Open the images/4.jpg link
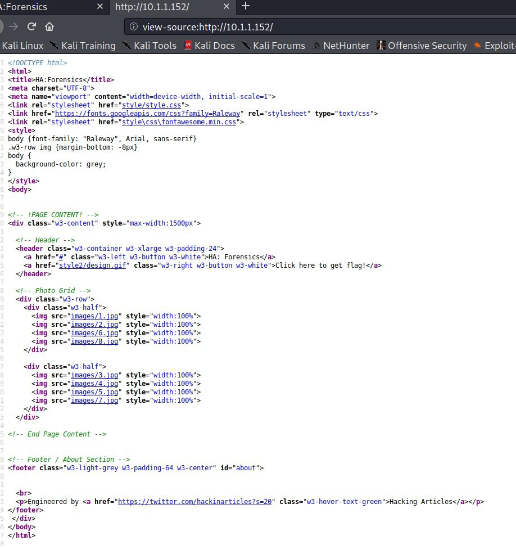The width and height of the screenshot is (516, 549). (x=94, y=384)
